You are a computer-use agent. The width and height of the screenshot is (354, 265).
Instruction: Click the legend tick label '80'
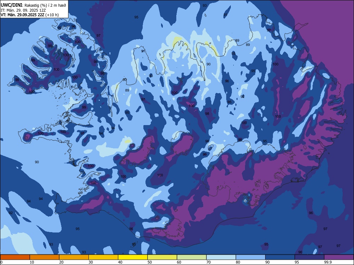pyautogui.click(x=238, y=262)
